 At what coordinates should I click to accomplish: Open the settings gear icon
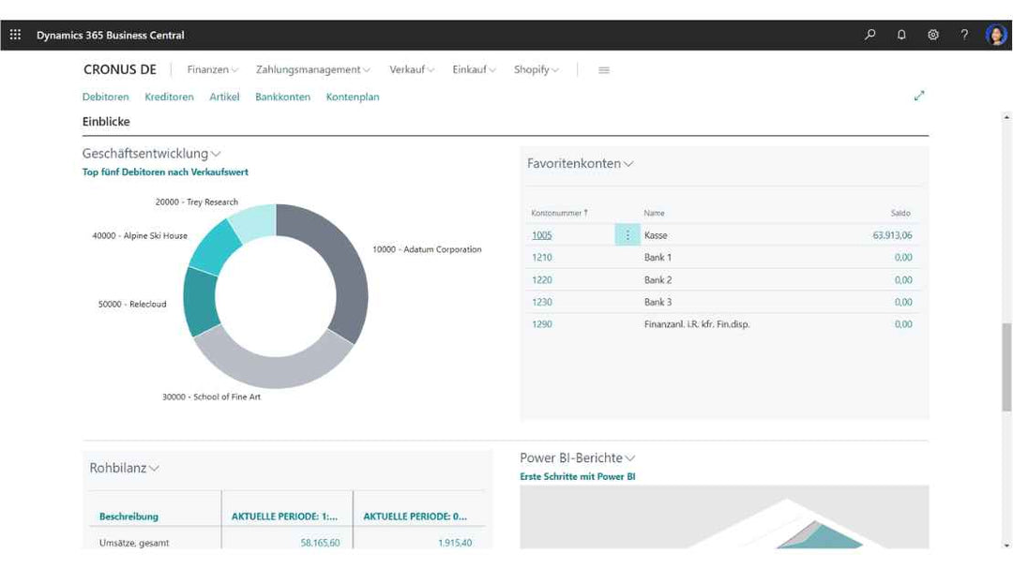(x=933, y=35)
